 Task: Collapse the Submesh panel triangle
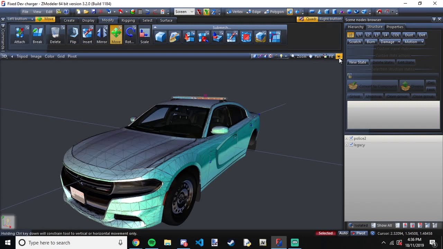click(155, 27)
